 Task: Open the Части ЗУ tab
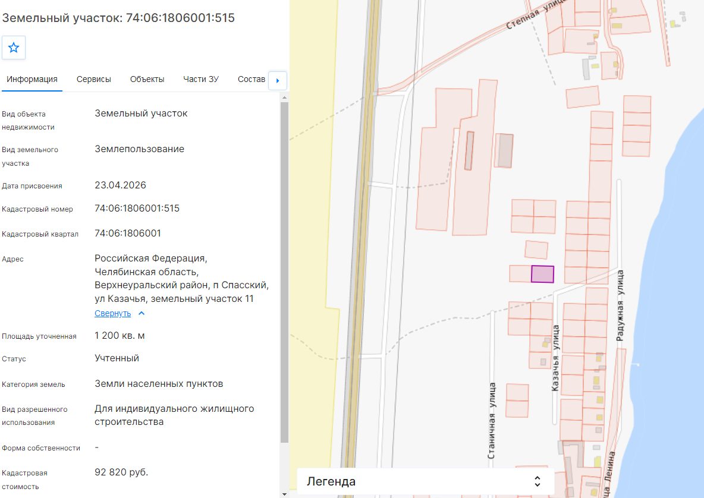[201, 80]
